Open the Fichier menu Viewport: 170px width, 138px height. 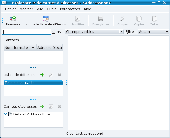pyautogui.click(x=10, y=9)
